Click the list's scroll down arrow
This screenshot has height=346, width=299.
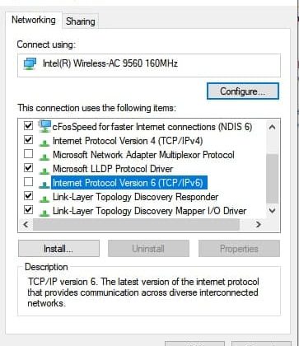pos(272,211)
